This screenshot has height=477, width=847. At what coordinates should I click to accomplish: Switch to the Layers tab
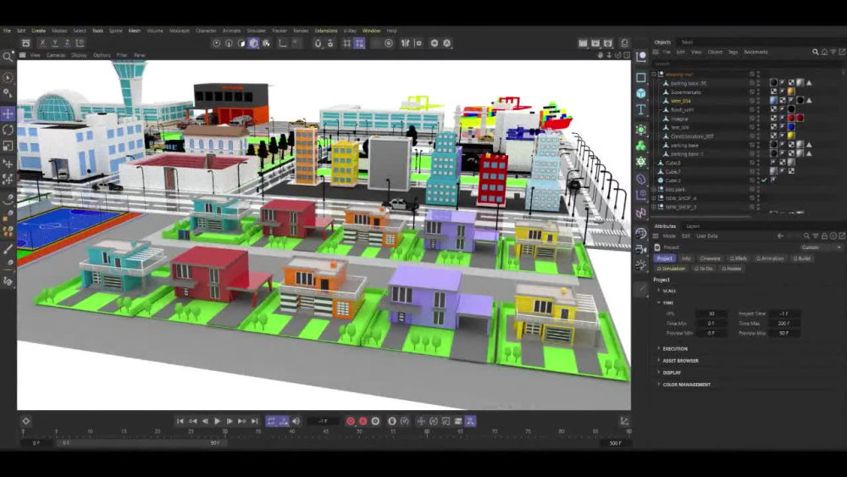tap(693, 226)
